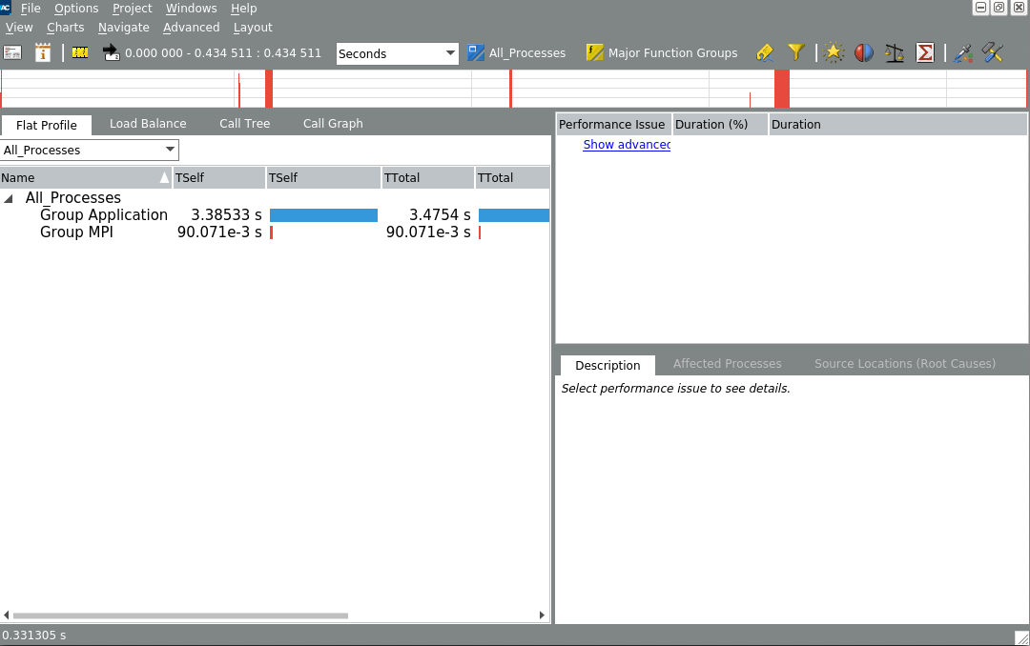Click the last Duration column header
This screenshot has width=1030, height=646.
pos(898,125)
